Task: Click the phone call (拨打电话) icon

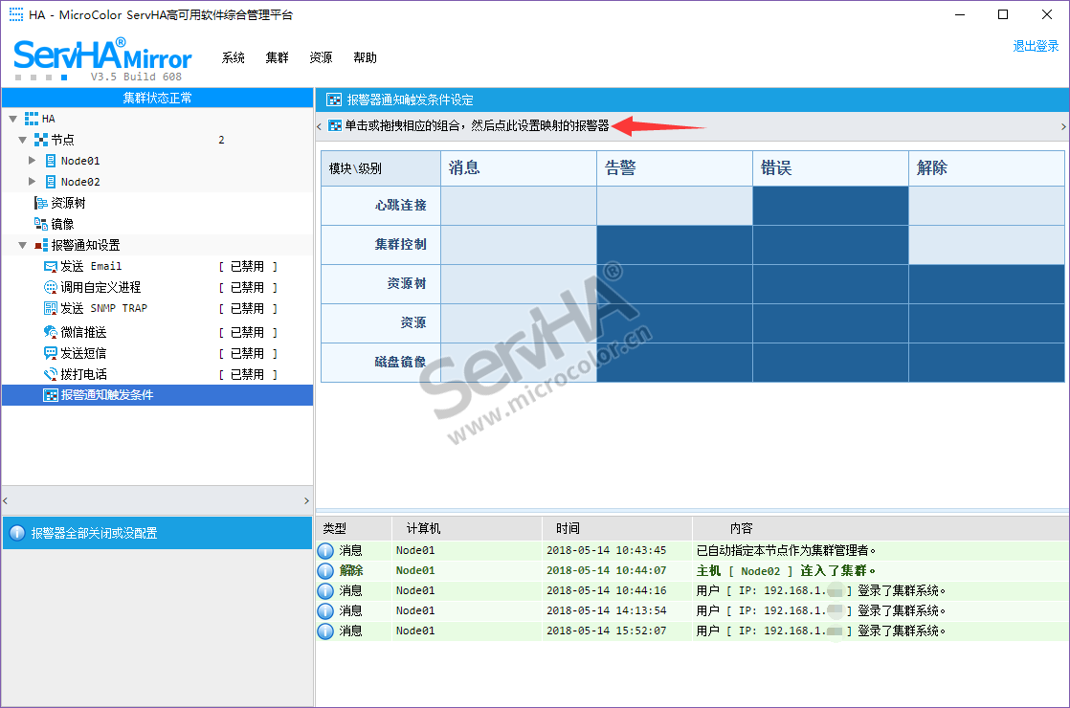Action: point(51,374)
